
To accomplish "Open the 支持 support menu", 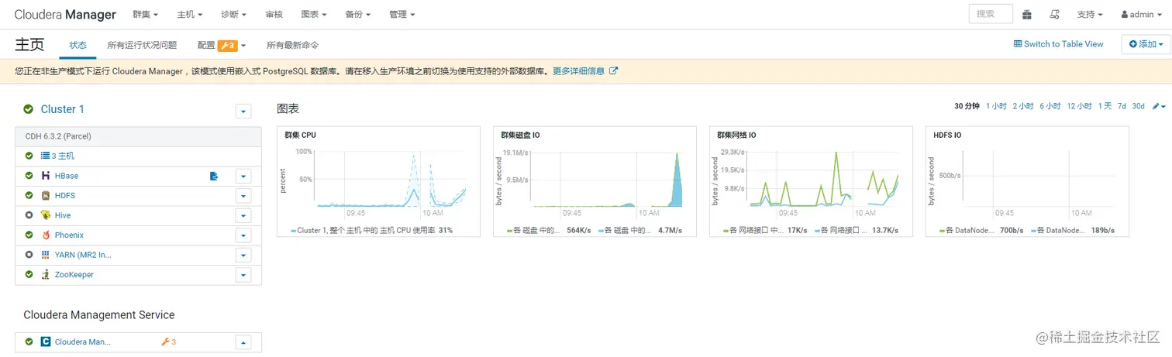I will 1089,15.
